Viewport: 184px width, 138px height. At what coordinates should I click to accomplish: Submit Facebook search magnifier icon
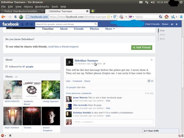point(96,24)
